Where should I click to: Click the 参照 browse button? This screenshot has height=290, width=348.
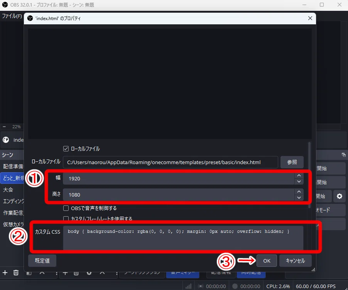tap(292, 162)
